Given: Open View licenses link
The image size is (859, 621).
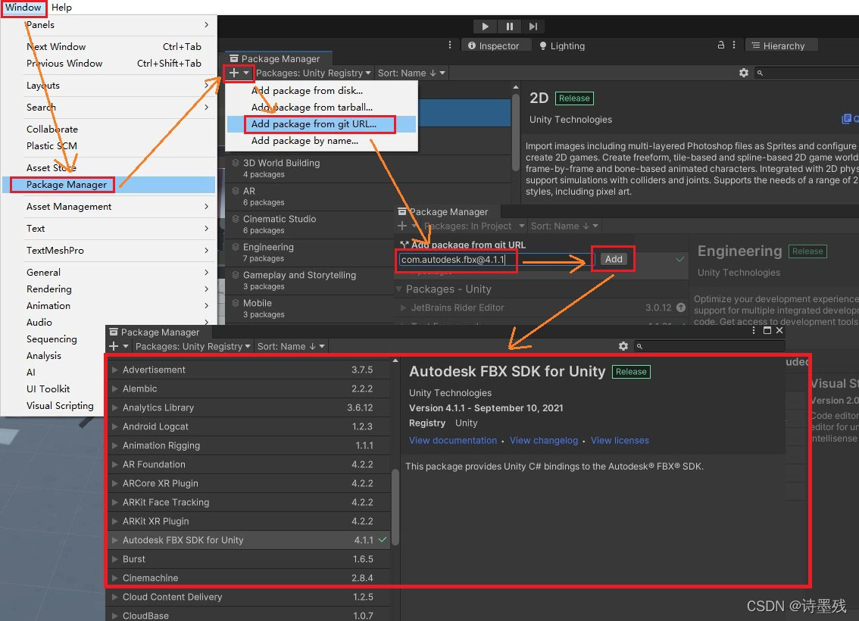Looking at the screenshot, I should (619, 440).
